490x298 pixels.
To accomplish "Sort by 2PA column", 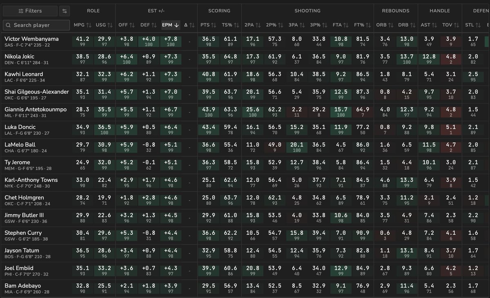I will tap(253, 25).
